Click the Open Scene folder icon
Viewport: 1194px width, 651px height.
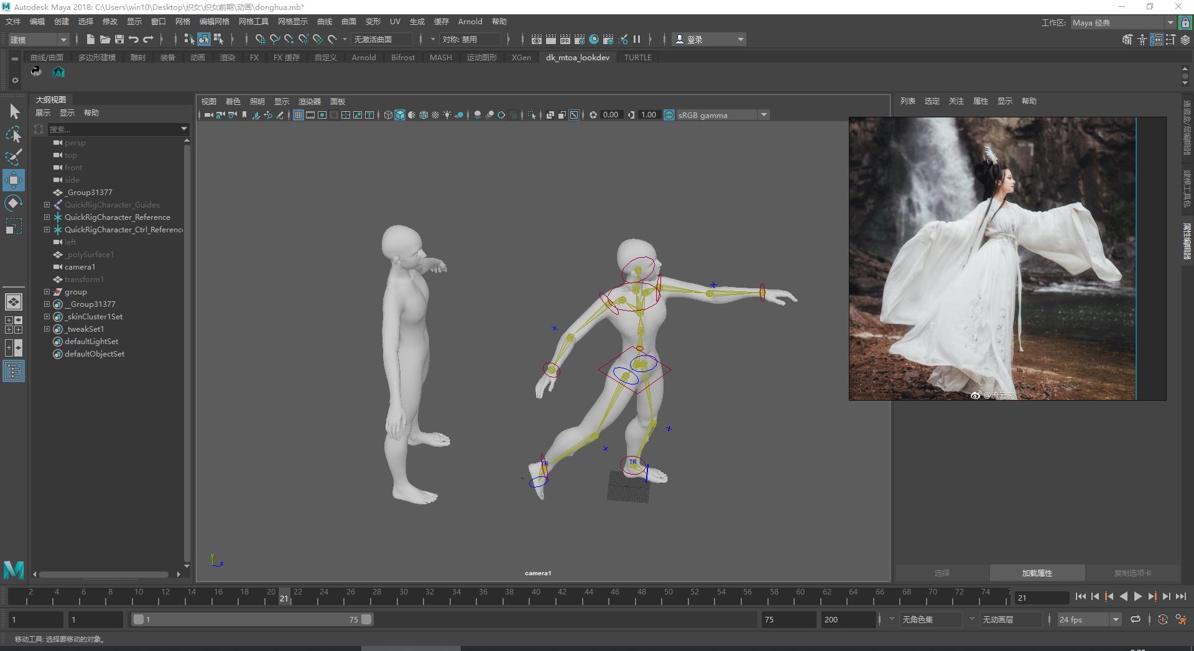(105, 39)
